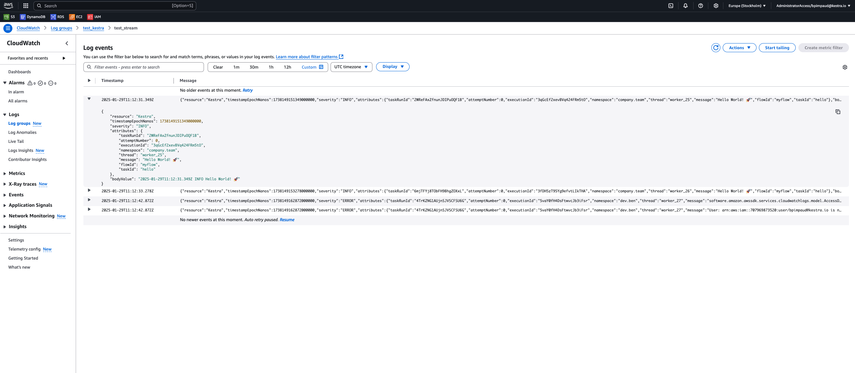Open log events preferences gear
This screenshot has width=855, height=373.
point(845,67)
